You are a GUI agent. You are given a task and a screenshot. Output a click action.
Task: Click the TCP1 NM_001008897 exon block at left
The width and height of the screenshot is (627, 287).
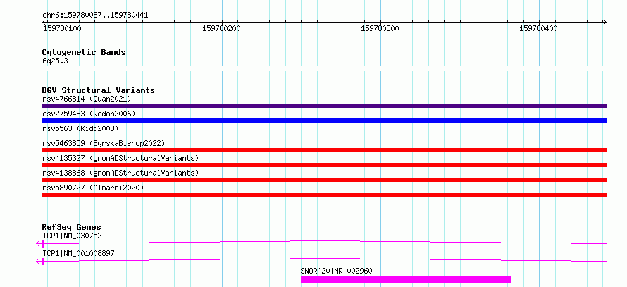click(43, 262)
